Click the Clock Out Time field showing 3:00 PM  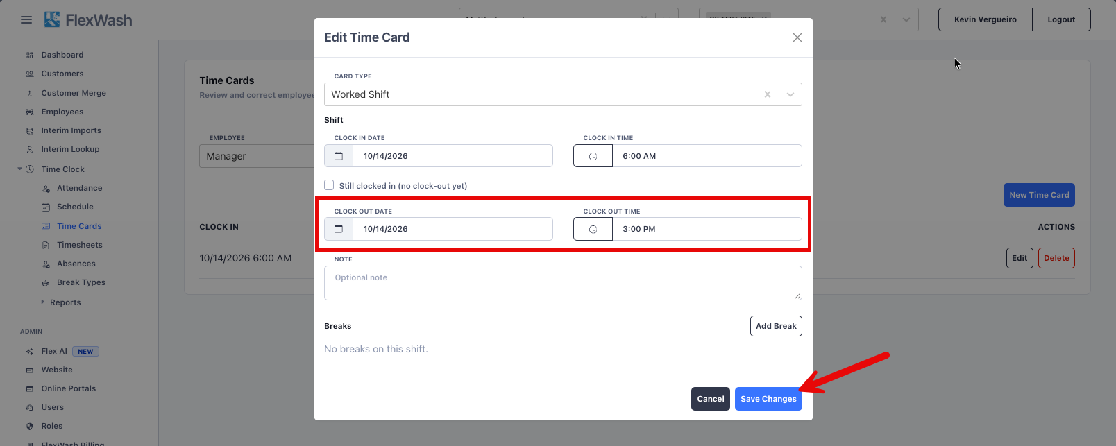tap(707, 229)
